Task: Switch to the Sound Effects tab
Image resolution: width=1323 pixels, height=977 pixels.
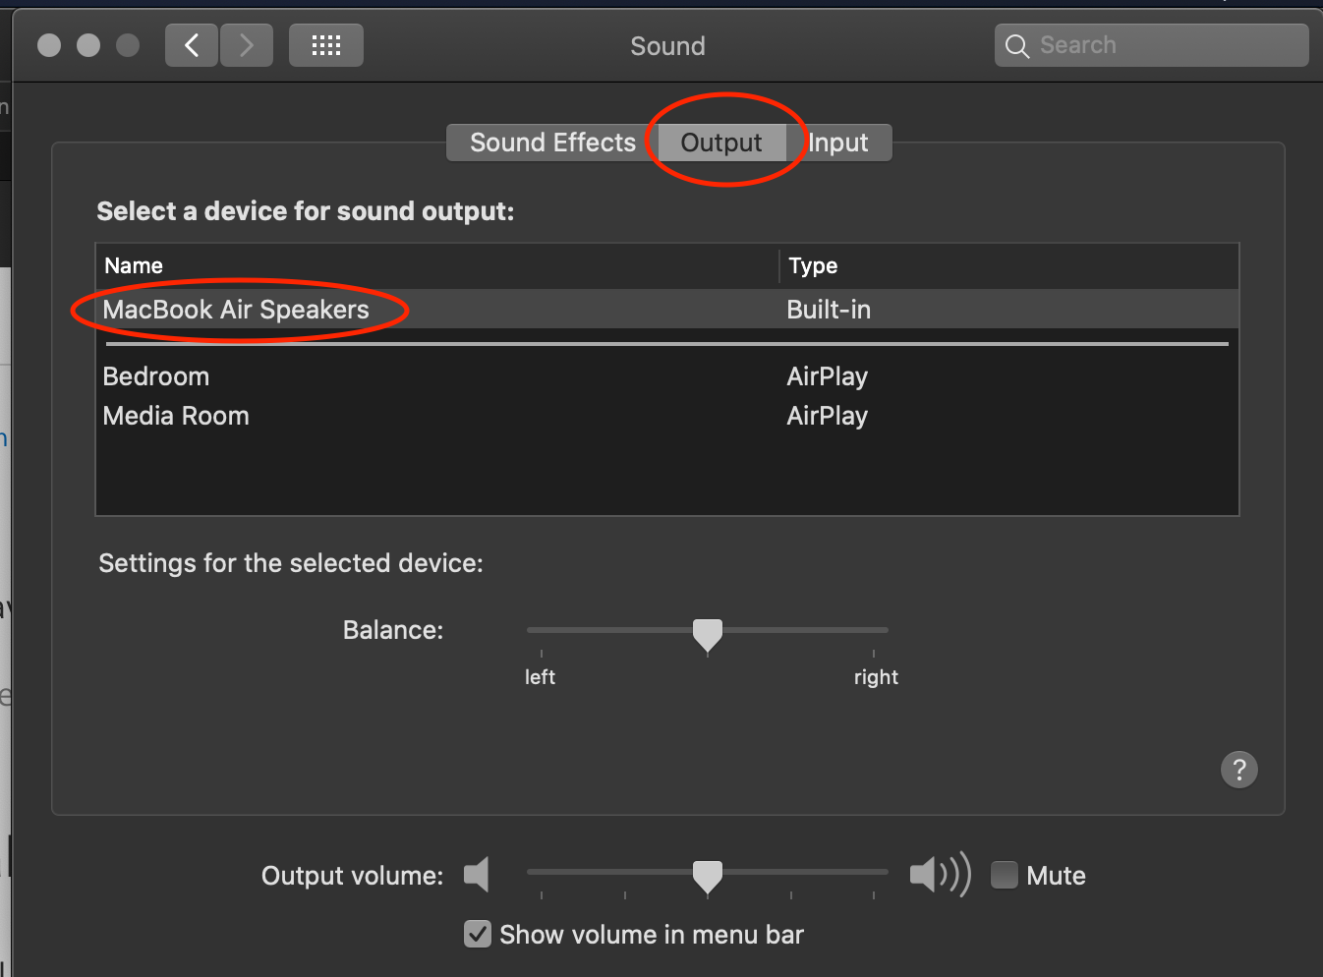Action: (551, 143)
